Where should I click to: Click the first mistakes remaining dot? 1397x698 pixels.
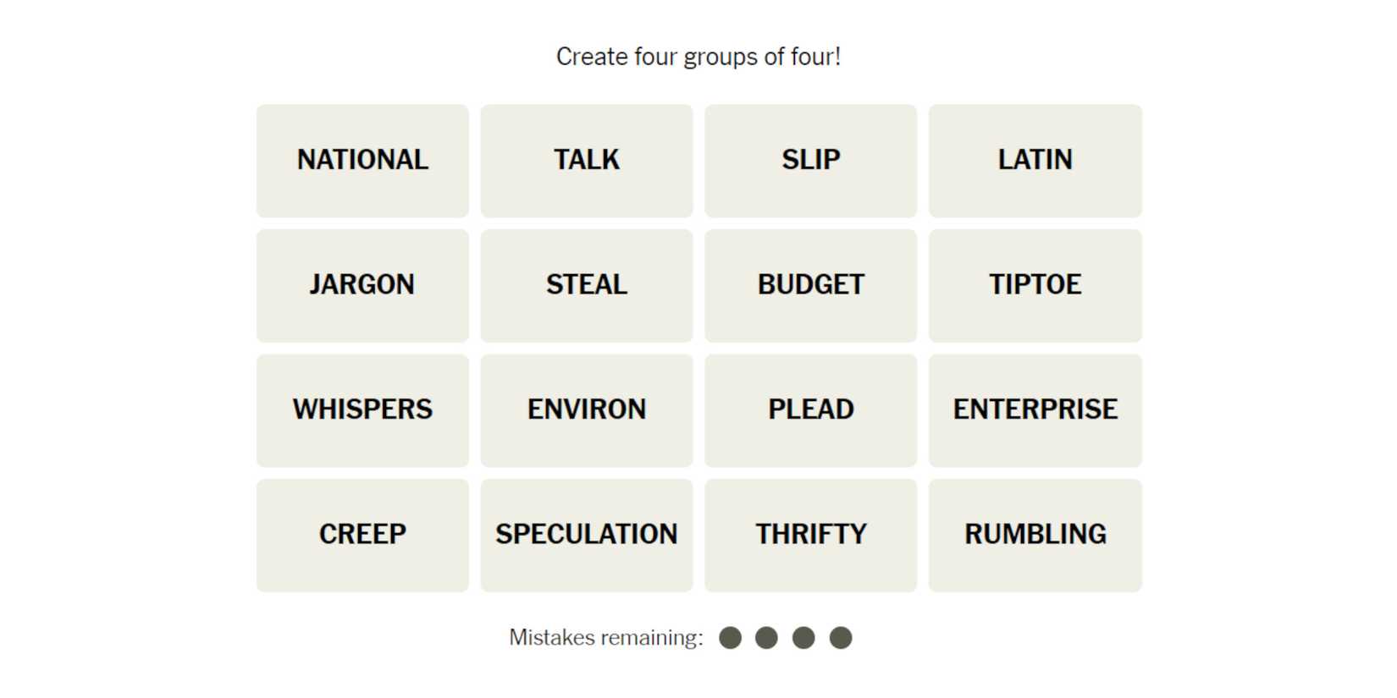(730, 638)
